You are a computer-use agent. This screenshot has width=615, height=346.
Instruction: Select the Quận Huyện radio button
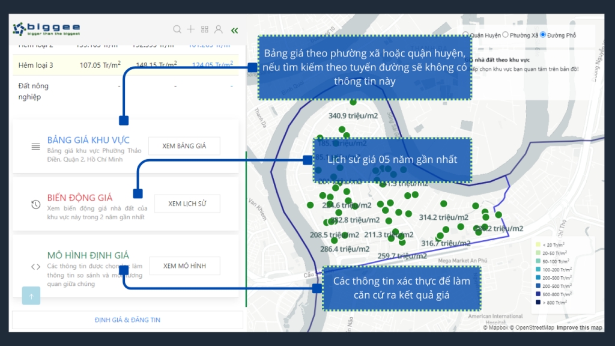click(466, 35)
